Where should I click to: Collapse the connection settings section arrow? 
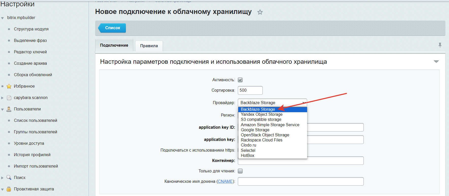436,62
